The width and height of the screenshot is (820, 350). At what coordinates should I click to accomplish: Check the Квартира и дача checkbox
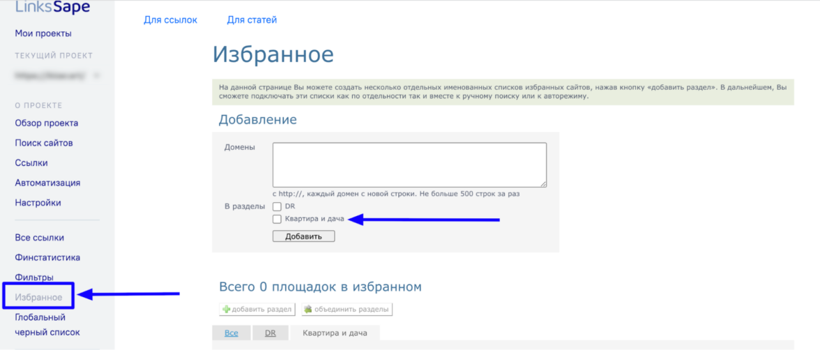[277, 219]
